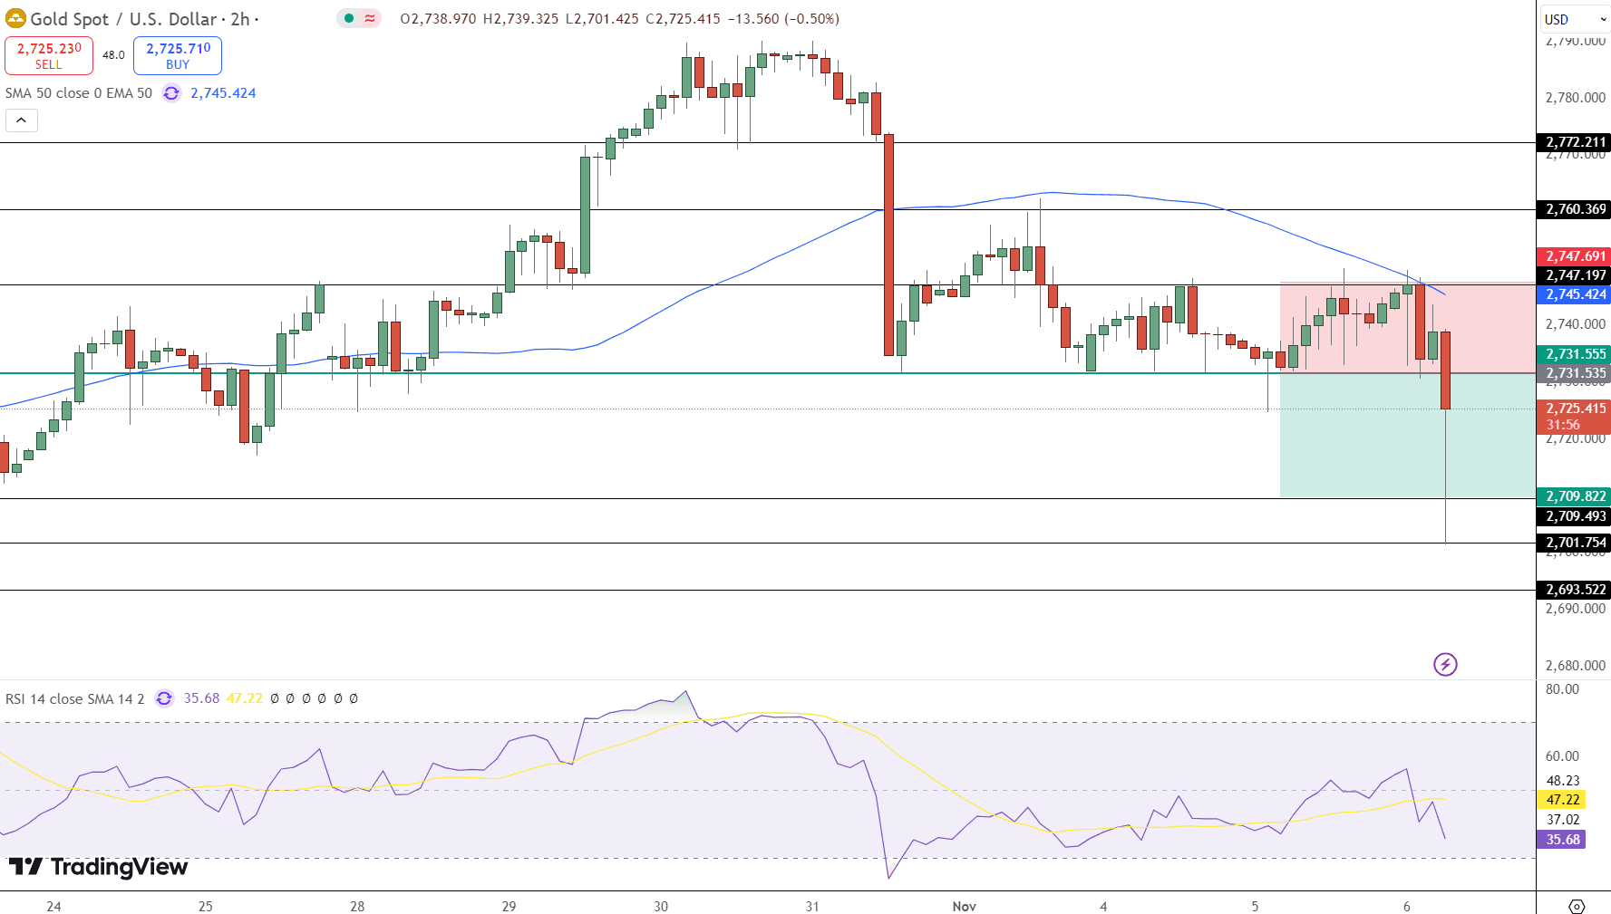
Task: Click the red 2,747.691 stop price label
Action: click(x=1574, y=256)
